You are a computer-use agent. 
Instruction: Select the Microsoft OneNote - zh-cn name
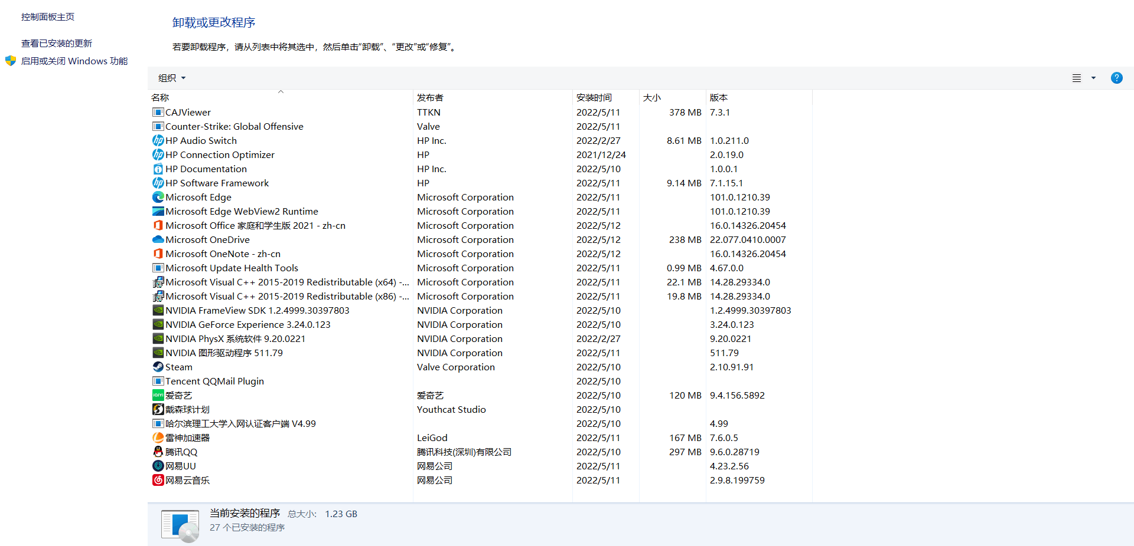tap(223, 254)
